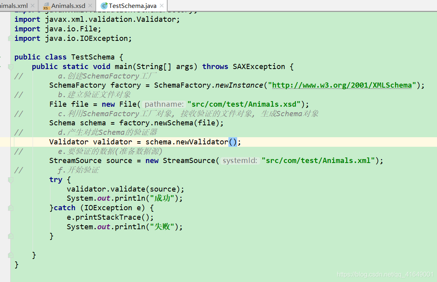Collapse the try block fold marker
This screenshot has height=282, width=437.
[10, 180]
